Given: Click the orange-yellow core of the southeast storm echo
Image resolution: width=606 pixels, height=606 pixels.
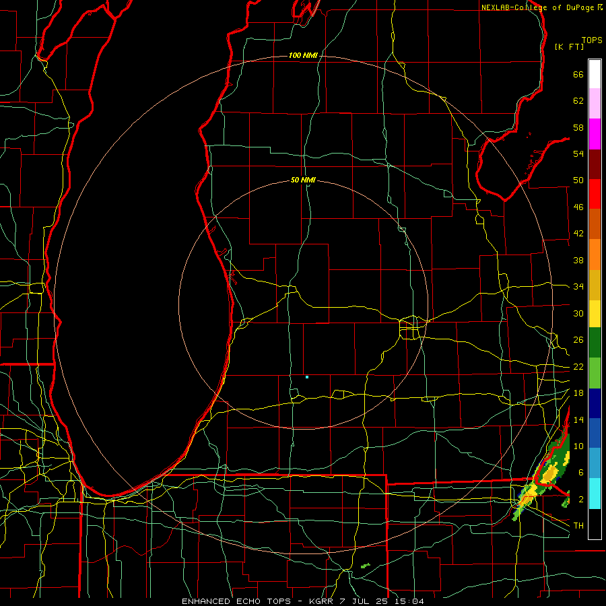Looking at the screenshot, I should coord(549,474).
